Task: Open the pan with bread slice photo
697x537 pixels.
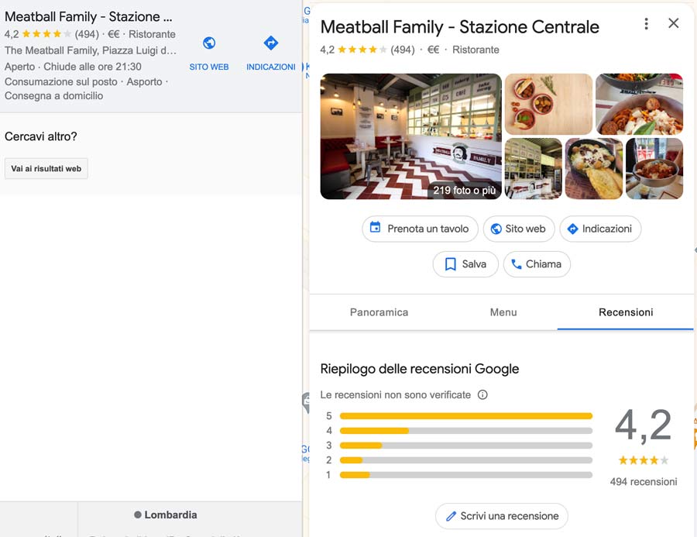Action: (x=594, y=169)
